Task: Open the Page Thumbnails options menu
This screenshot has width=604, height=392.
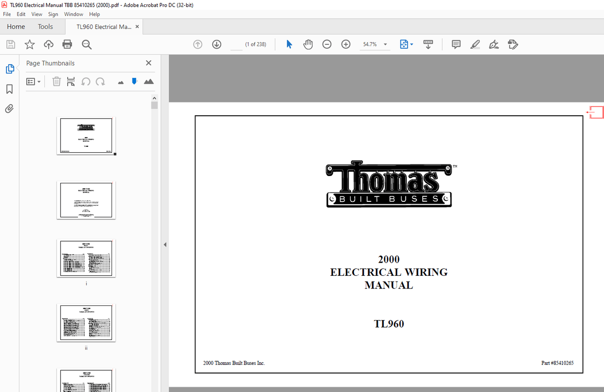Action: (33, 81)
